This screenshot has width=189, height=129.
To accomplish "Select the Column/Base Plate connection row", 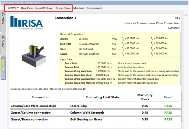I will 34,106.
